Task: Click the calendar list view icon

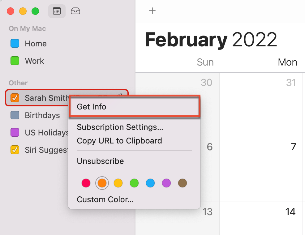Action: [57, 11]
